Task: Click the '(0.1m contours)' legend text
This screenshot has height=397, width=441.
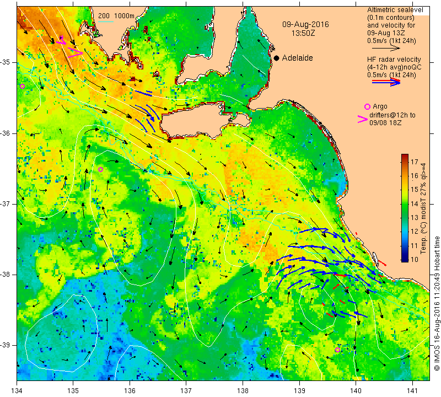Action: coord(390,18)
